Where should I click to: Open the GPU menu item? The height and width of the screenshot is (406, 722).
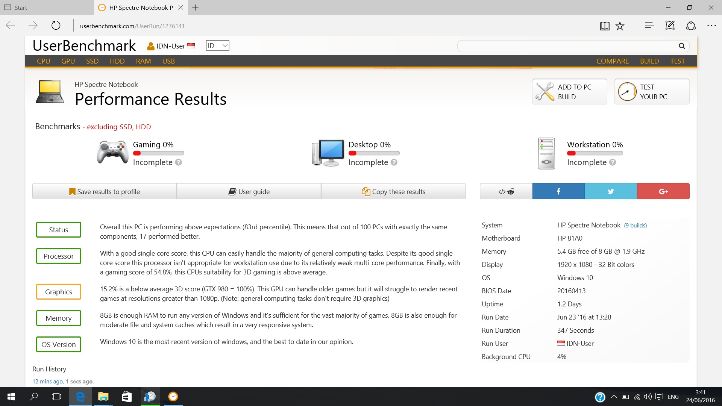(x=68, y=61)
